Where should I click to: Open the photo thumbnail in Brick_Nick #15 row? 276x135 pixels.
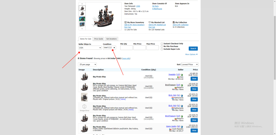(x=84, y=97)
